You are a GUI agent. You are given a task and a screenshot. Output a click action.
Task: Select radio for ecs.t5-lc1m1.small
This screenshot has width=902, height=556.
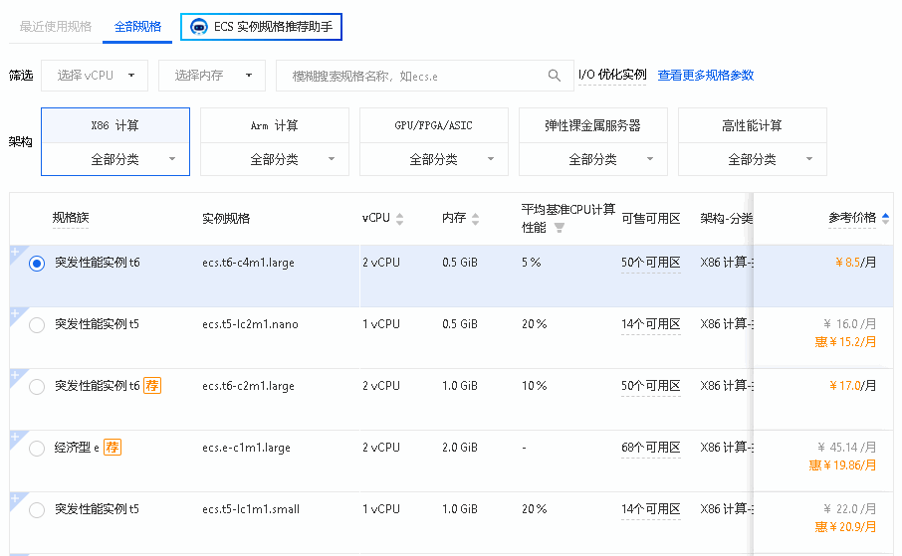(x=37, y=509)
